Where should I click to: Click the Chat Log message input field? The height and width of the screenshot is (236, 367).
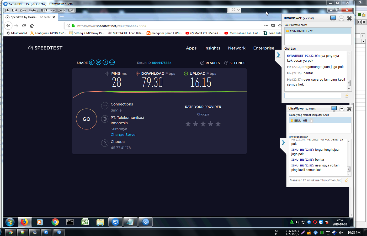tap(313, 96)
